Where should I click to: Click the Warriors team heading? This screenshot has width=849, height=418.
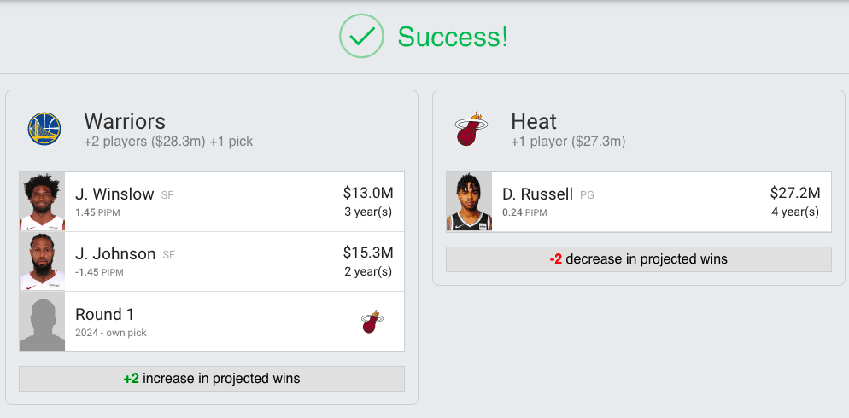point(125,121)
